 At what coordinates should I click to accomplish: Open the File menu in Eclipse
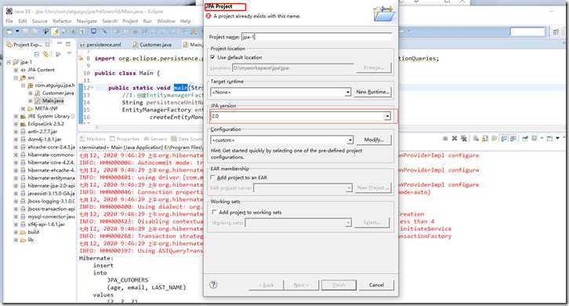9,21
